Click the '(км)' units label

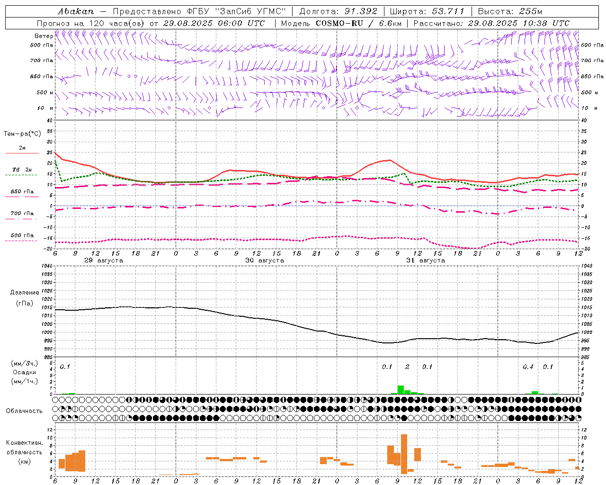pos(24,461)
